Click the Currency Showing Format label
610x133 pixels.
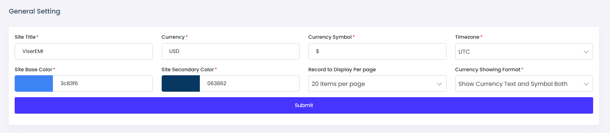[488, 69]
